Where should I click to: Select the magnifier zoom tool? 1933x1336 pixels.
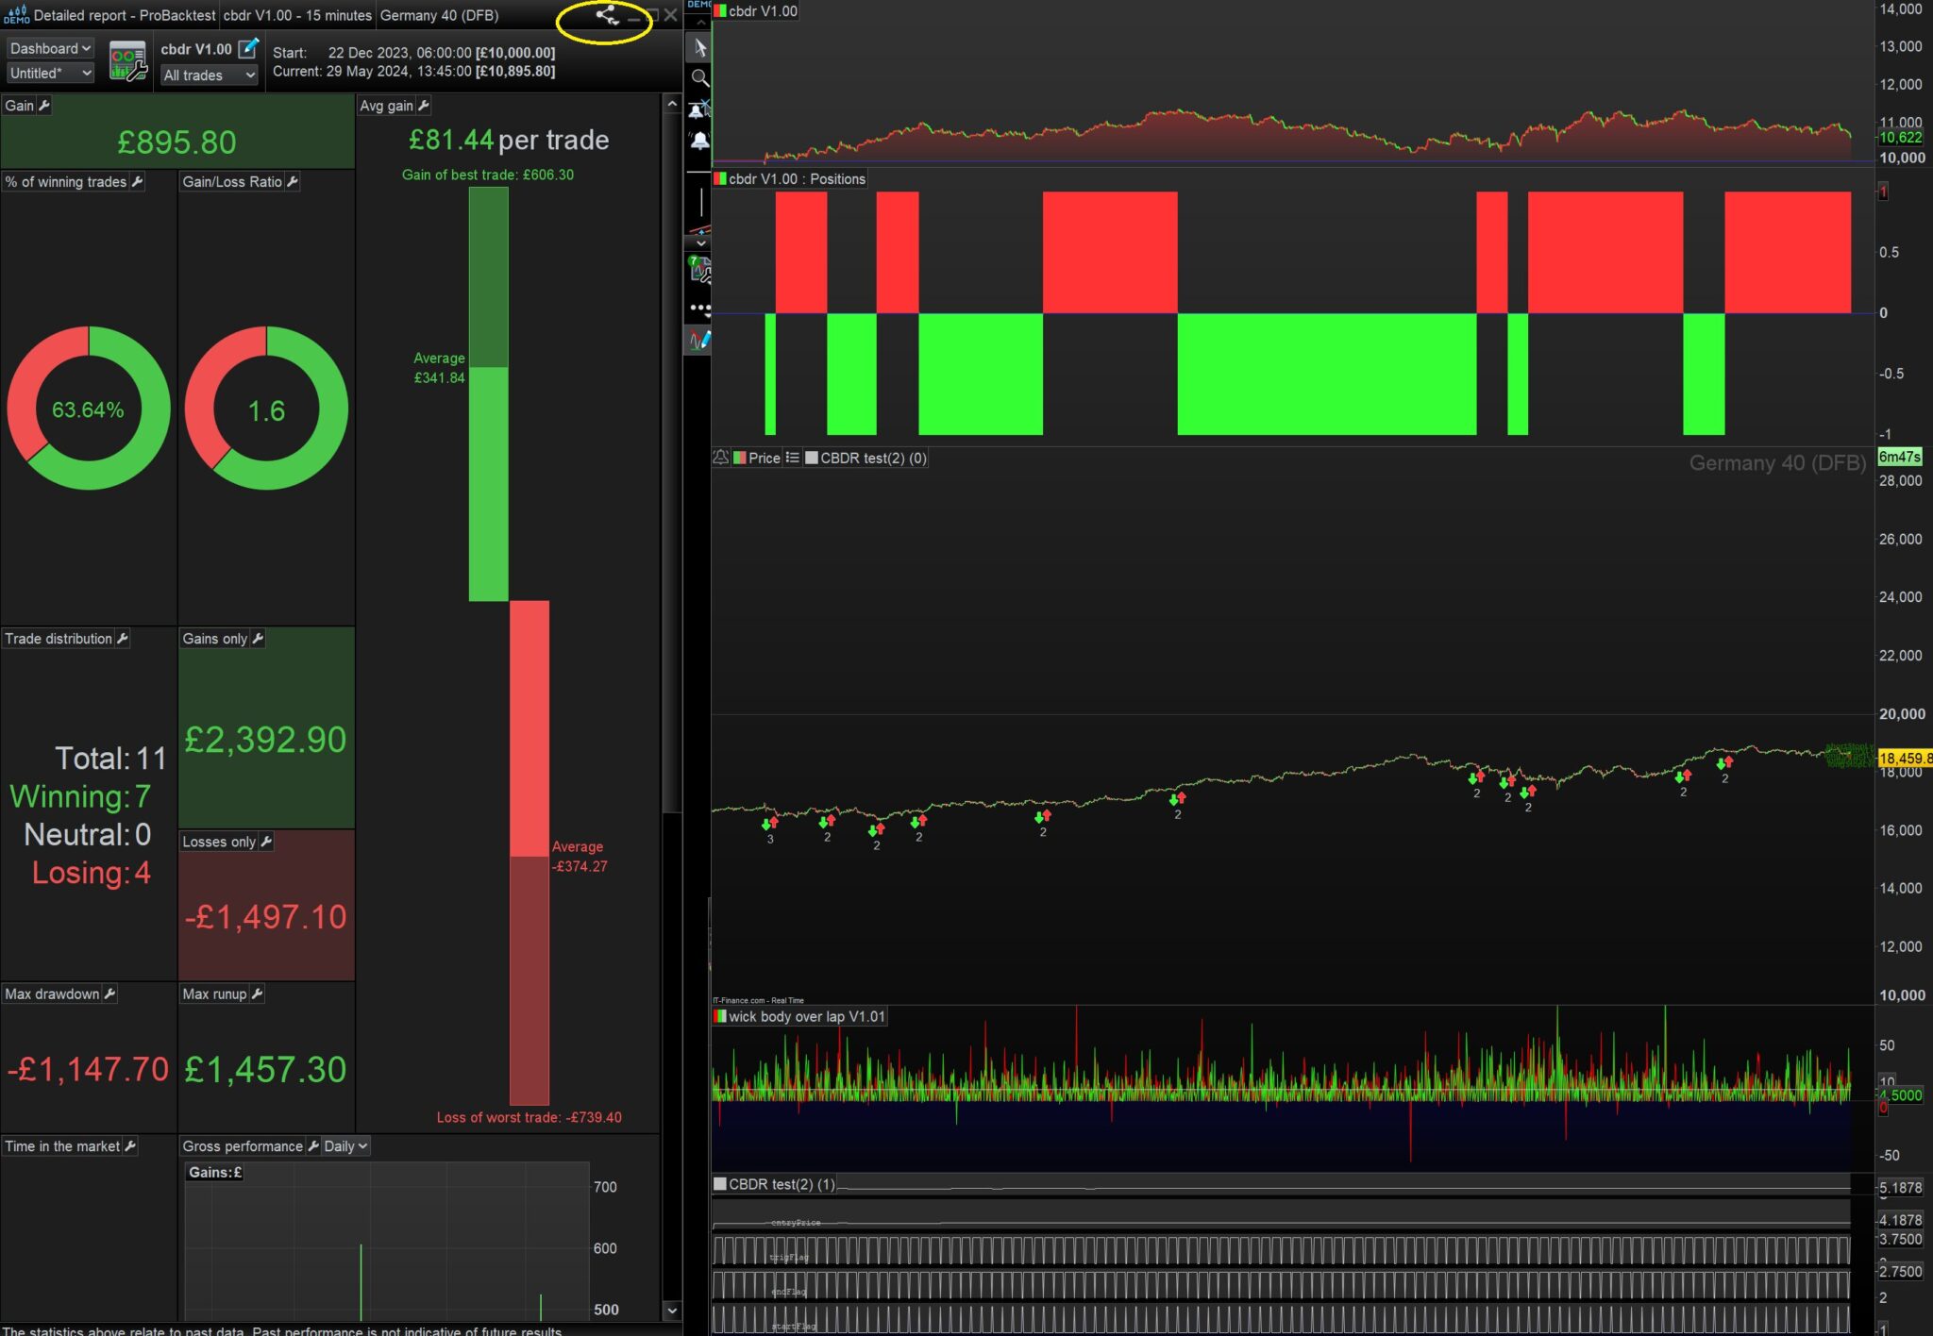coord(699,78)
